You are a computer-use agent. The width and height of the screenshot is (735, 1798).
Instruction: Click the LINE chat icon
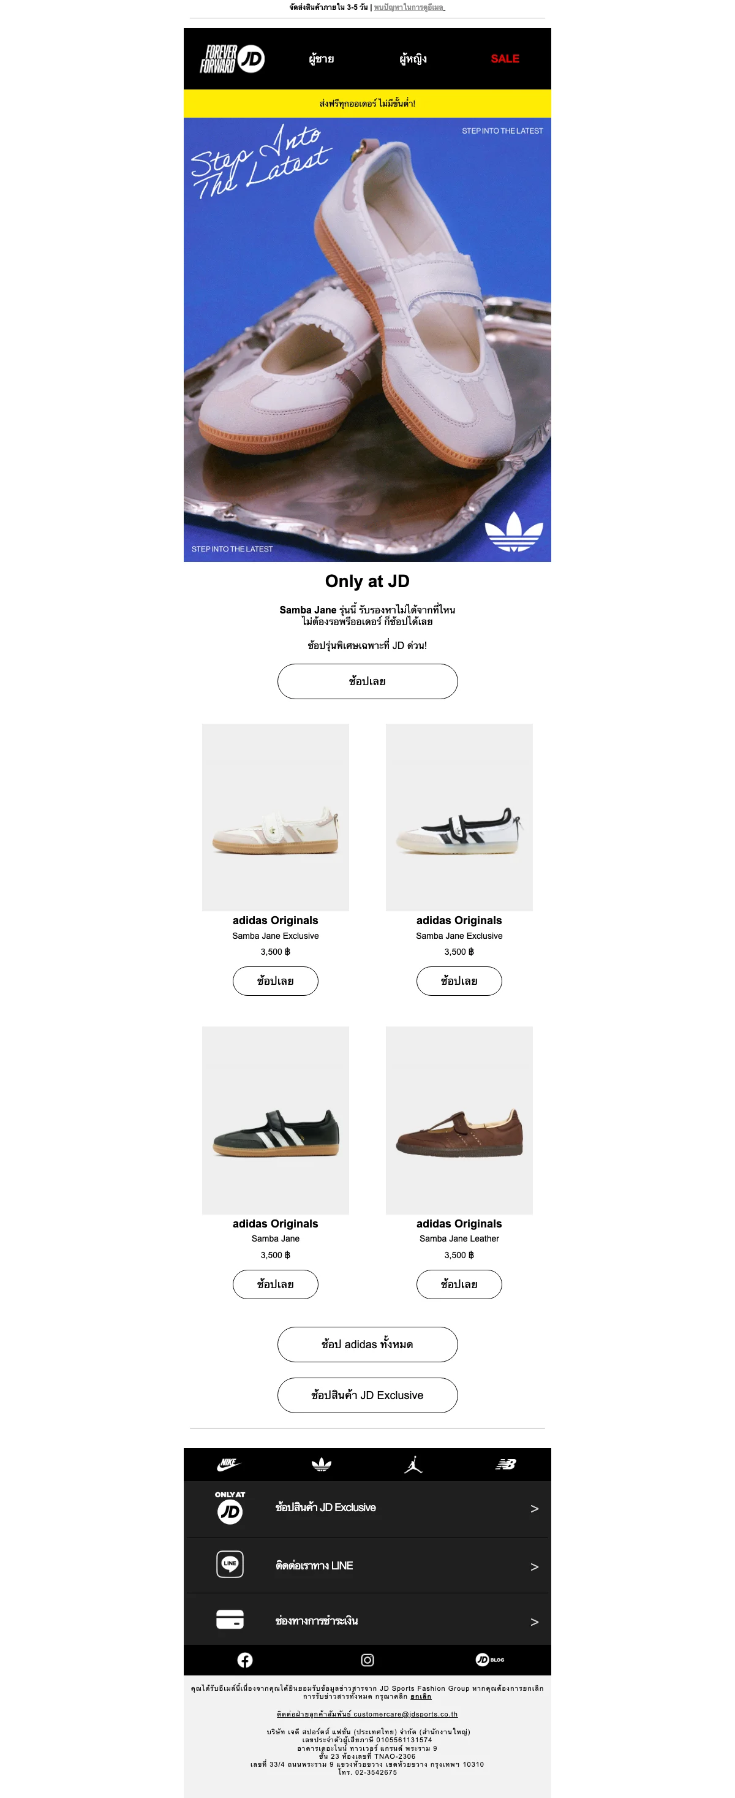coord(230,1563)
